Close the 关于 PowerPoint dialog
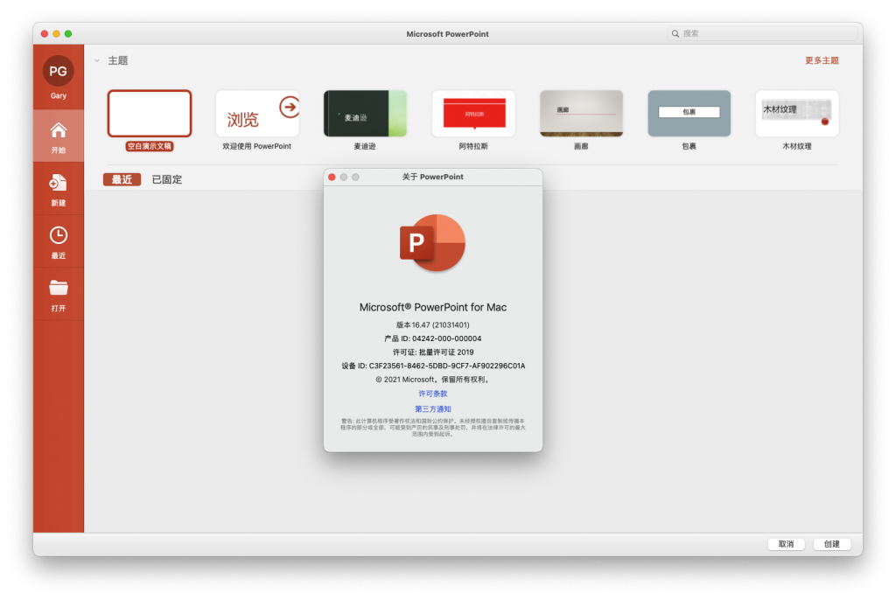896x600 pixels. 332,178
